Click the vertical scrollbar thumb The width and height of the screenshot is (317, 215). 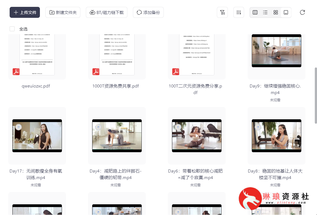(316, 95)
